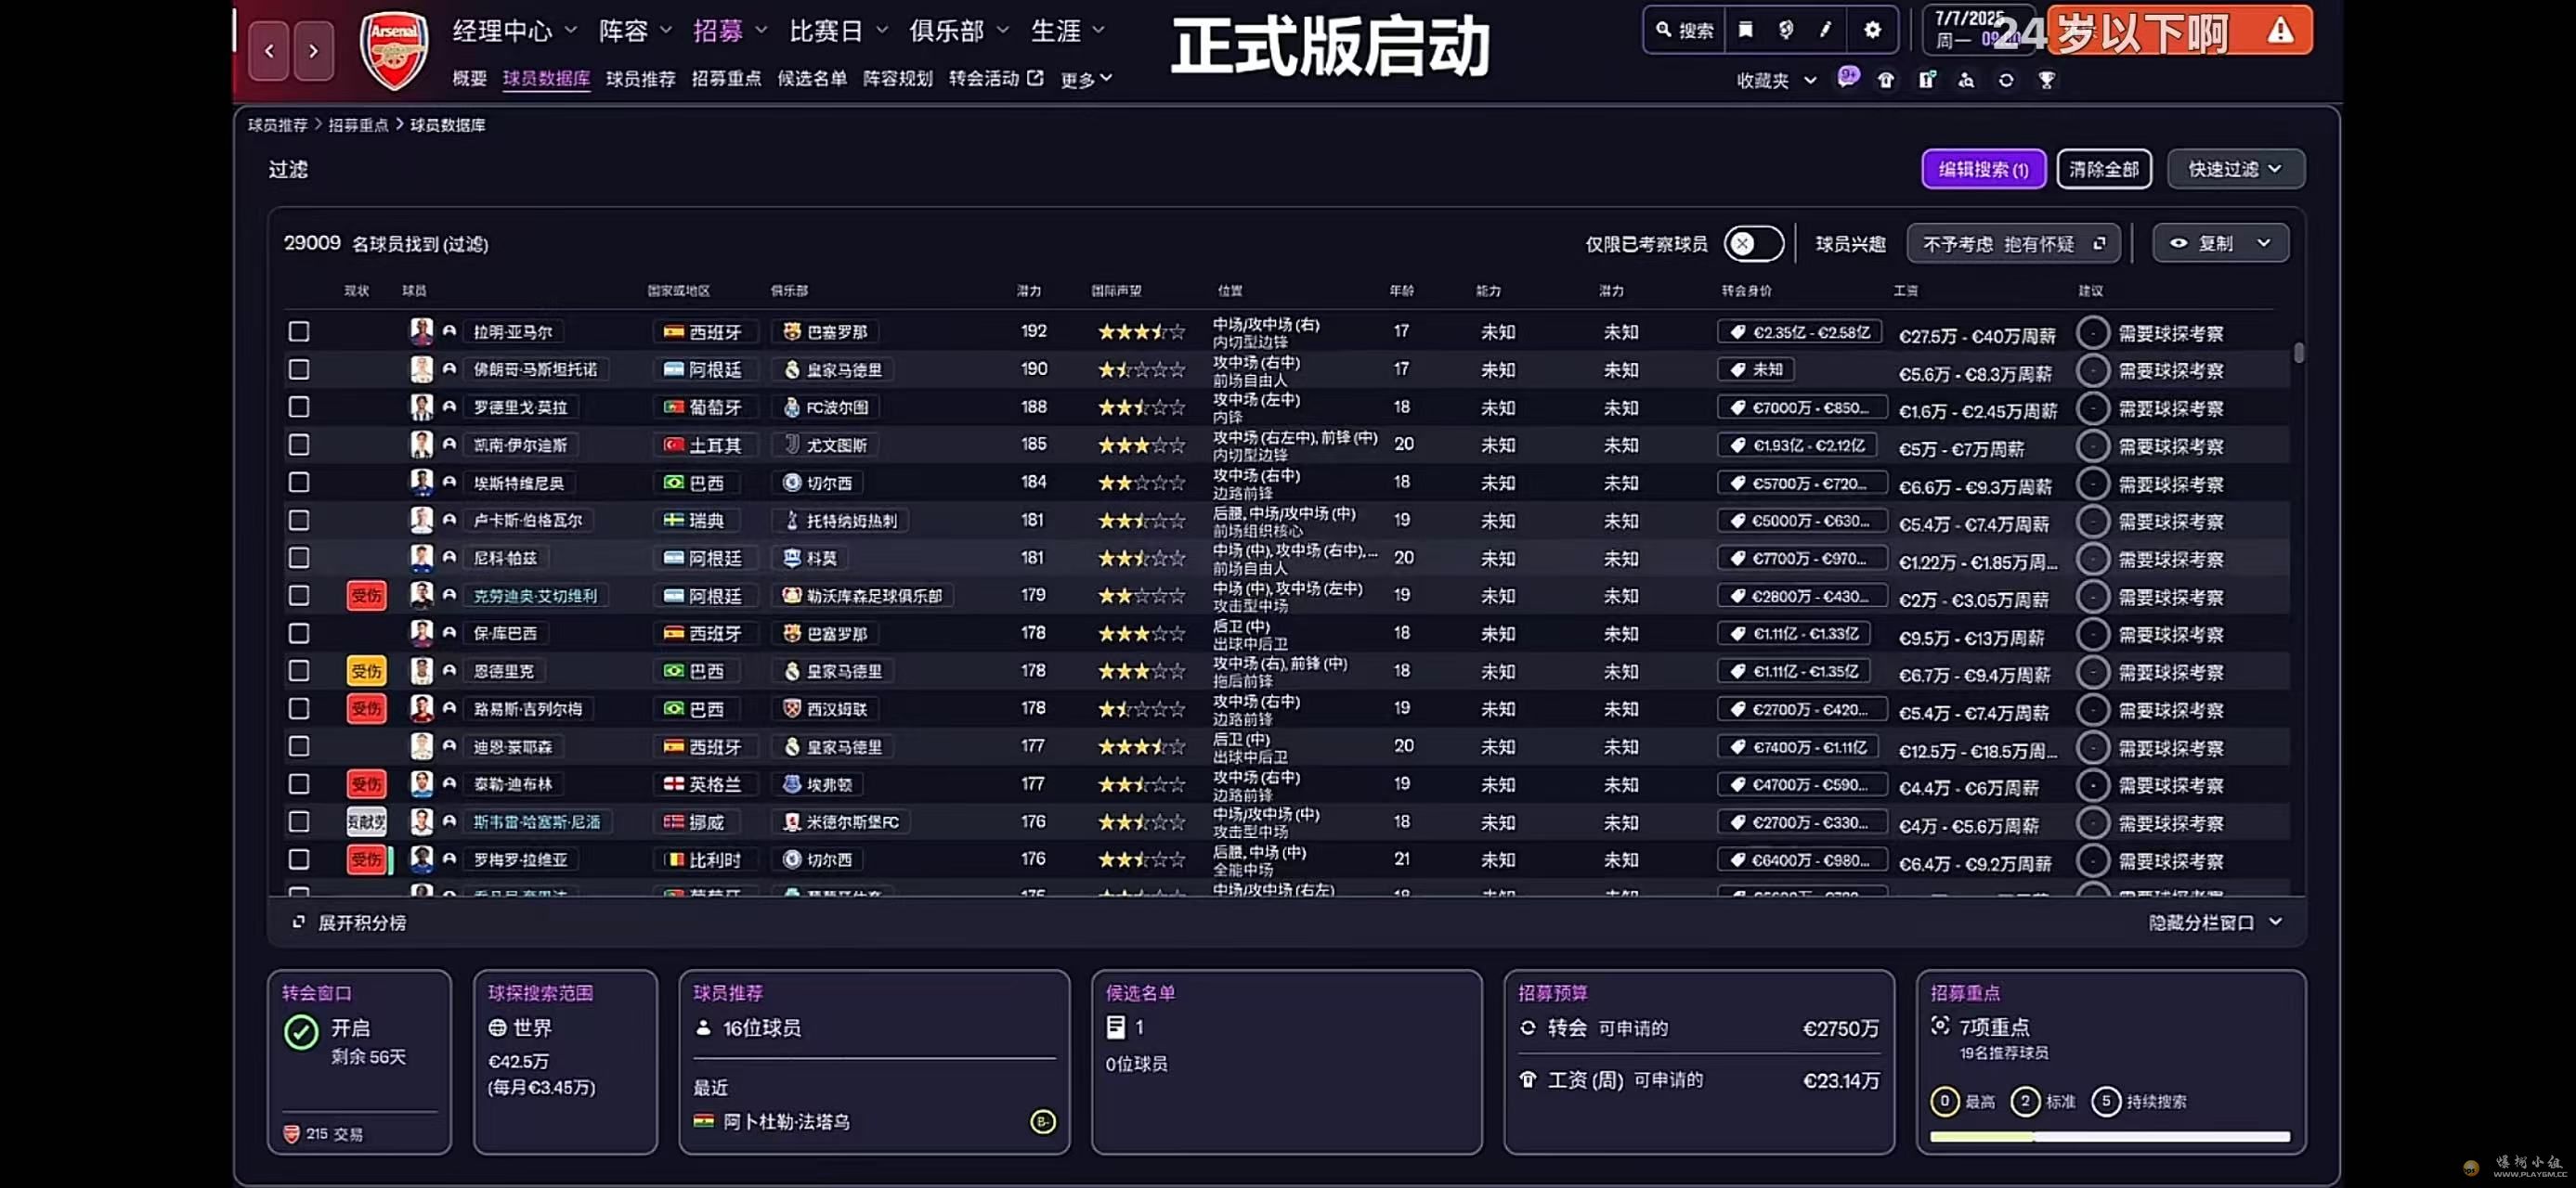This screenshot has width=2576, height=1188.
Task: Click the Arsenal club badge
Action: point(393,49)
